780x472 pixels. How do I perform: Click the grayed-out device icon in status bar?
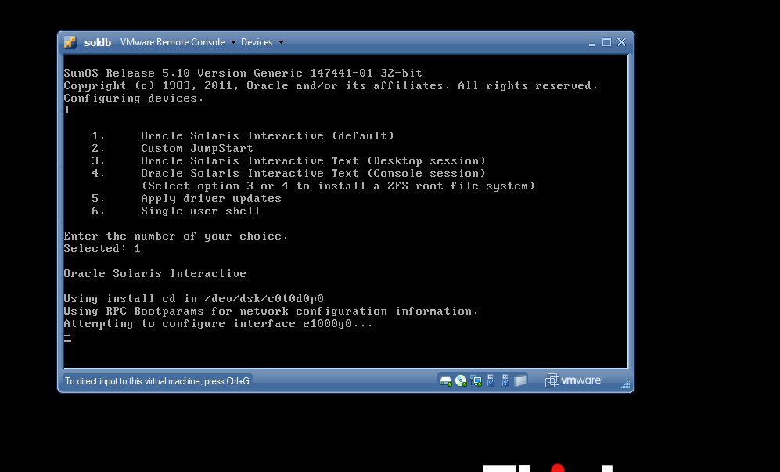pos(520,381)
